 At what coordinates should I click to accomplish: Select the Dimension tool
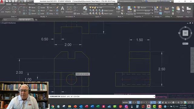[x=69, y=9]
